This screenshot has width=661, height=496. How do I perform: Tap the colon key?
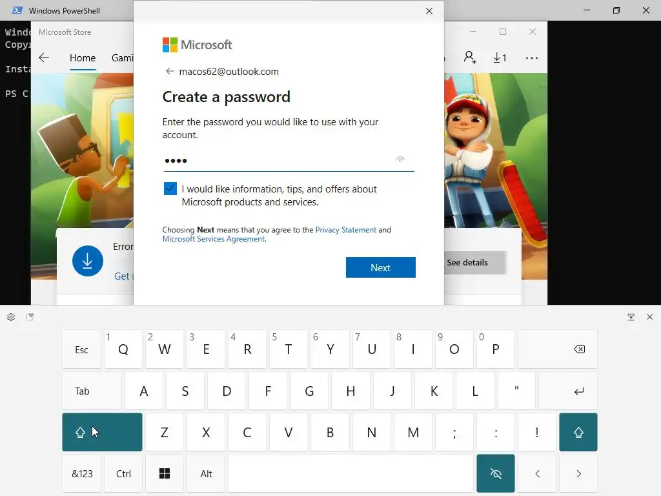click(496, 432)
